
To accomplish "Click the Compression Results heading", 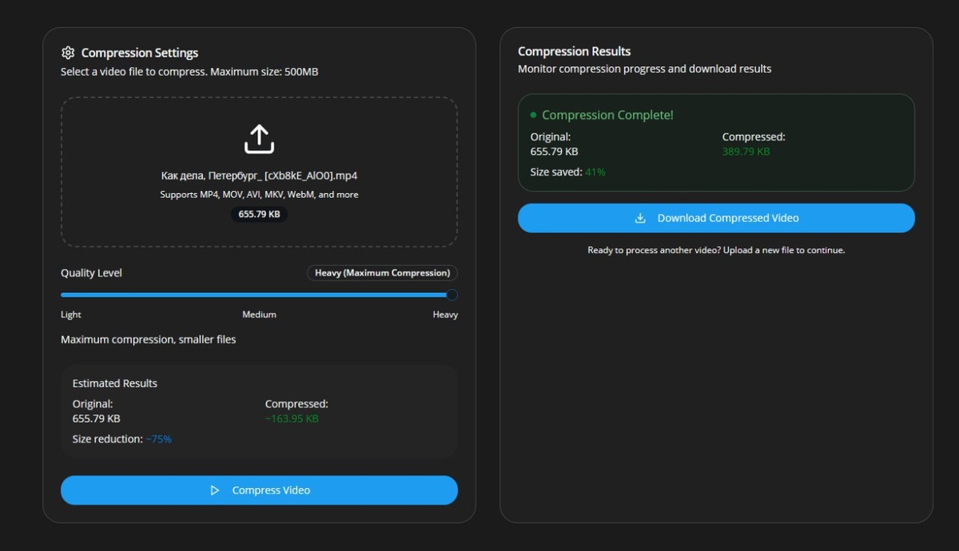I will (575, 51).
